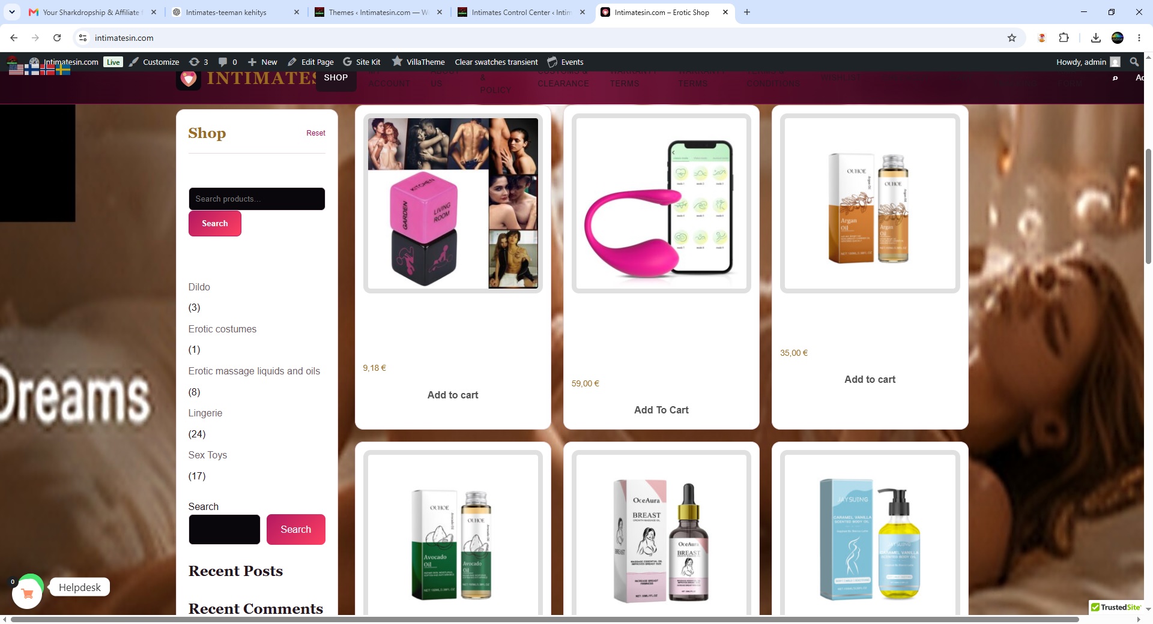The height and width of the screenshot is (624, 1153).
Task: Click the lower pink Search button
Action: (296, 529)
